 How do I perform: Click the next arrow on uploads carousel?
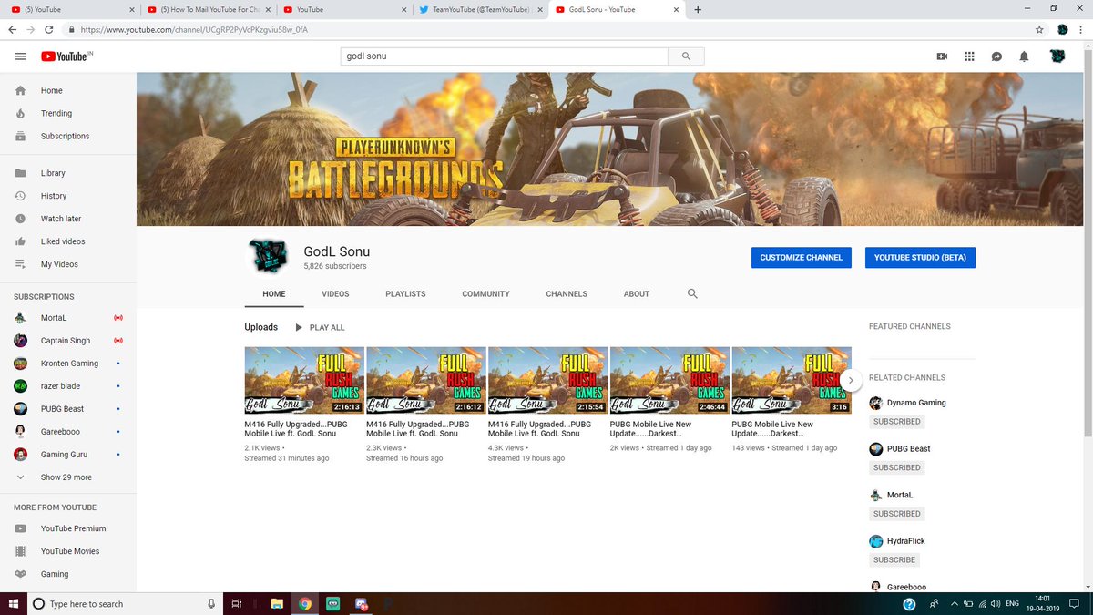click(850, 380)
